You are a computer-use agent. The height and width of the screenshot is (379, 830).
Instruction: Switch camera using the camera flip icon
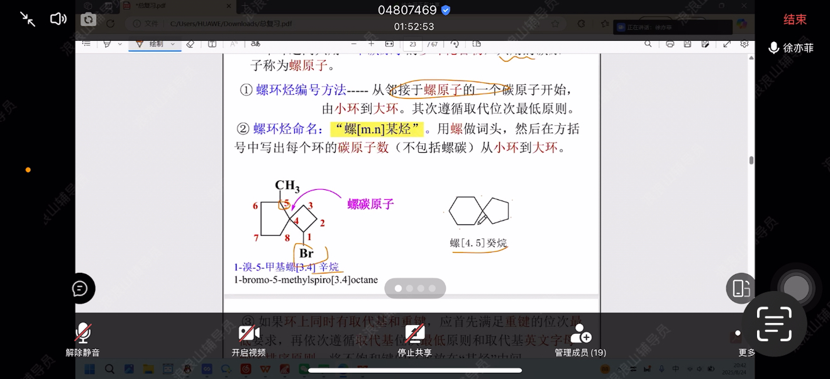tap(89, 19)
